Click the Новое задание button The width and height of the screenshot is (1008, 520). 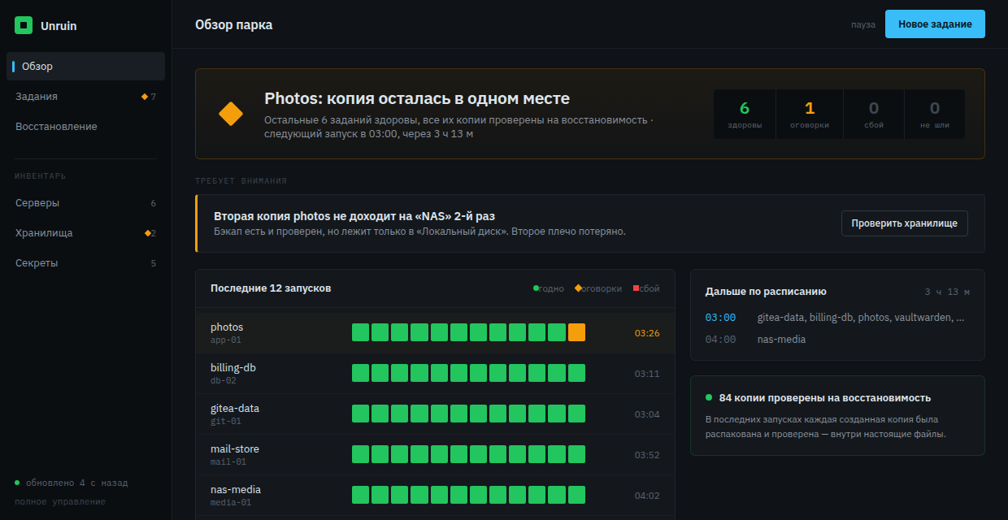(935, 24)
